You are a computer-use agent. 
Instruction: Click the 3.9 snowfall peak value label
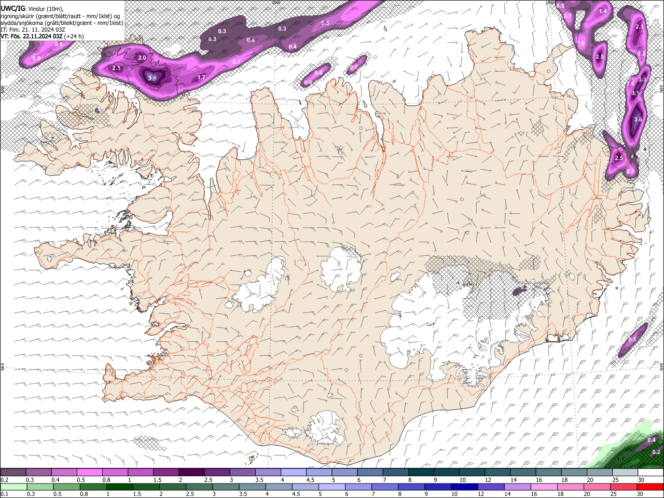coord(152,78)
